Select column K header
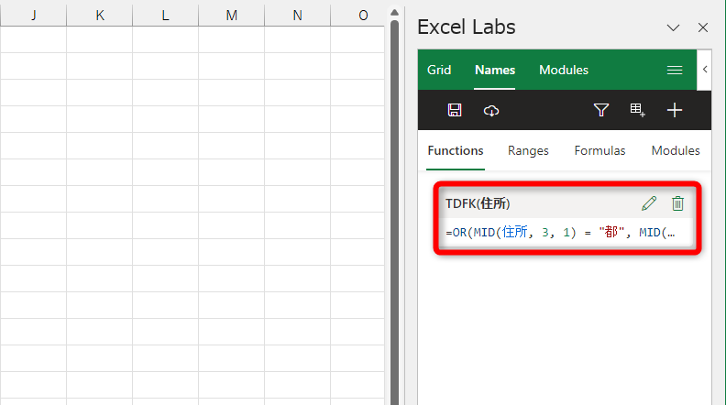Image resolution: width=726 pixels, height=405 pixels. click(x=100, y=16)
